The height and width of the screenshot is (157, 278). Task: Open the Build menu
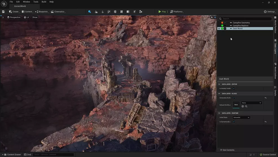(44, 2)
